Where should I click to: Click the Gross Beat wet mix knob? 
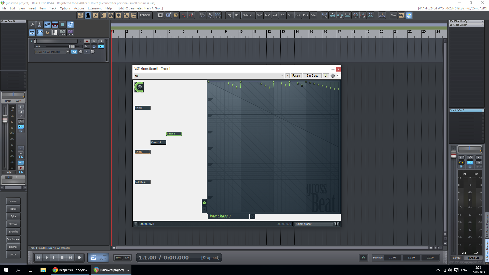tap(333, 76)
